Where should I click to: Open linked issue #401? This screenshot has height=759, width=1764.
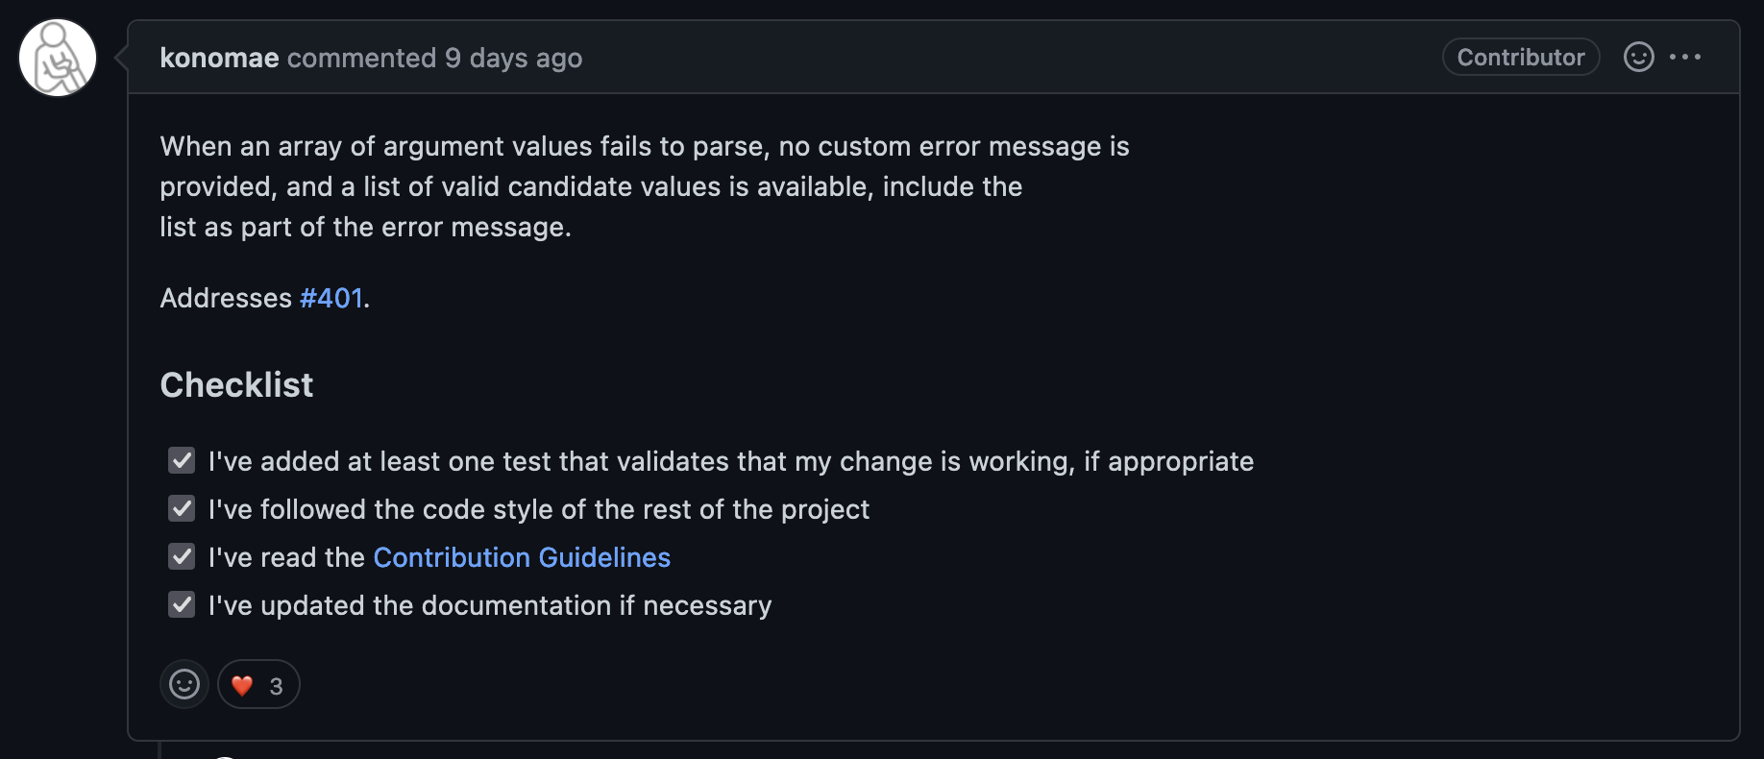[x=331, y=298]
